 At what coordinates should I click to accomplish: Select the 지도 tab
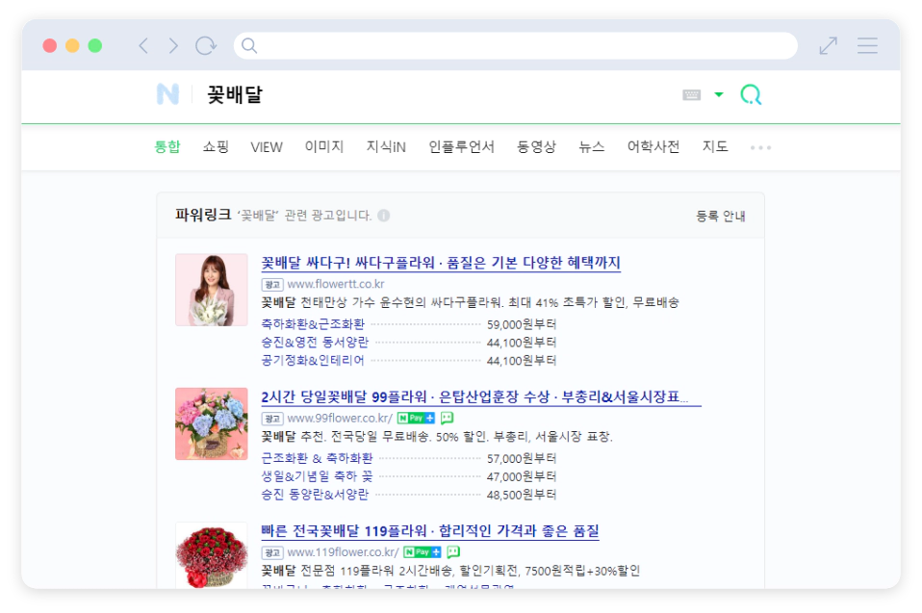(x=716, y=146)
